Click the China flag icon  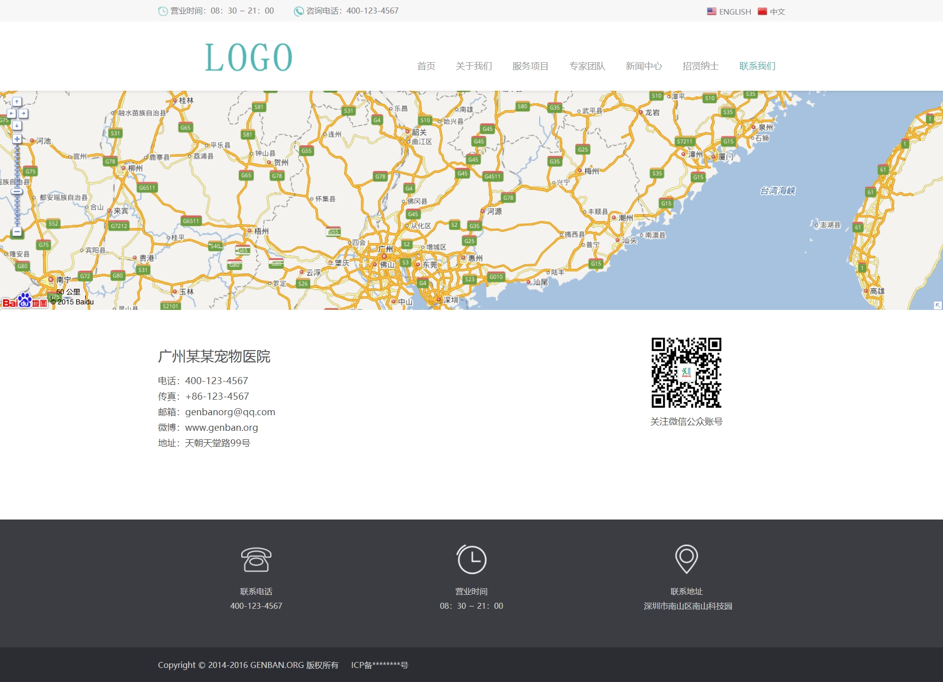pos(762,12)
